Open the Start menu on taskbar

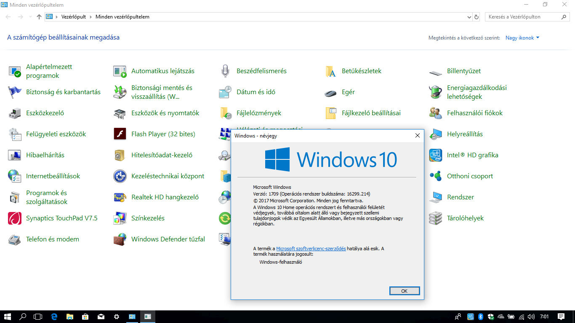coord(8,317)
